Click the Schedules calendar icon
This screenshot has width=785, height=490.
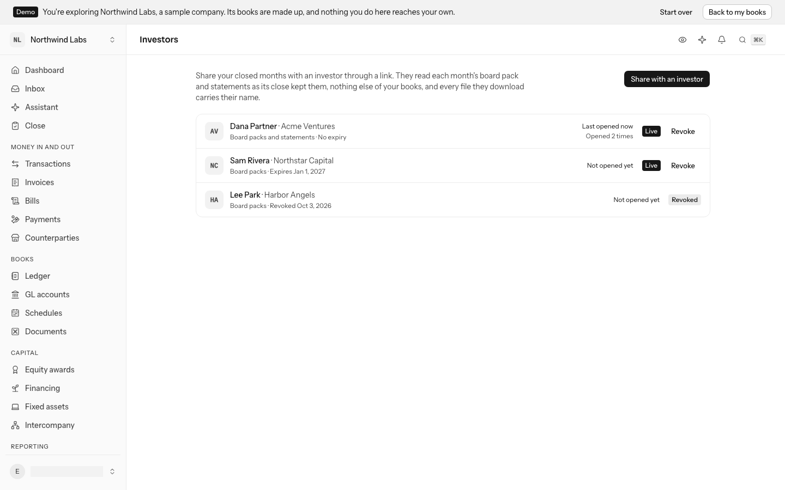[15, 313]
